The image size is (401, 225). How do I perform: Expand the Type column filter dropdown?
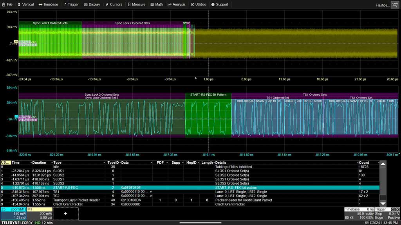pos(105,162)
